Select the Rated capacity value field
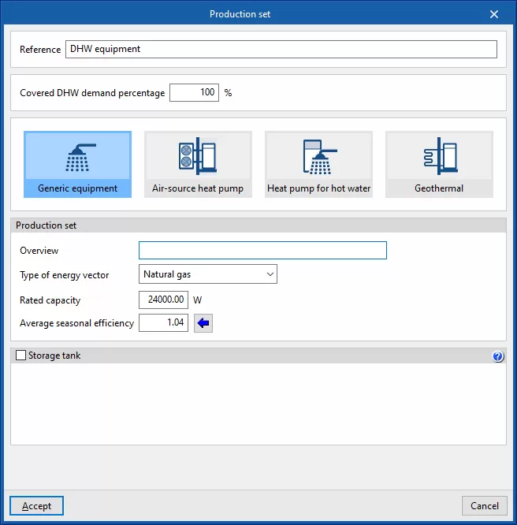This screenshot has height=525, width=517. pos(163,300)
